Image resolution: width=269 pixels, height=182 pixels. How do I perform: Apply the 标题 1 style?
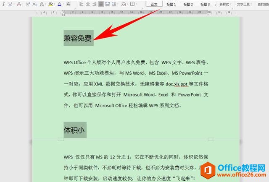click(171, 4)
